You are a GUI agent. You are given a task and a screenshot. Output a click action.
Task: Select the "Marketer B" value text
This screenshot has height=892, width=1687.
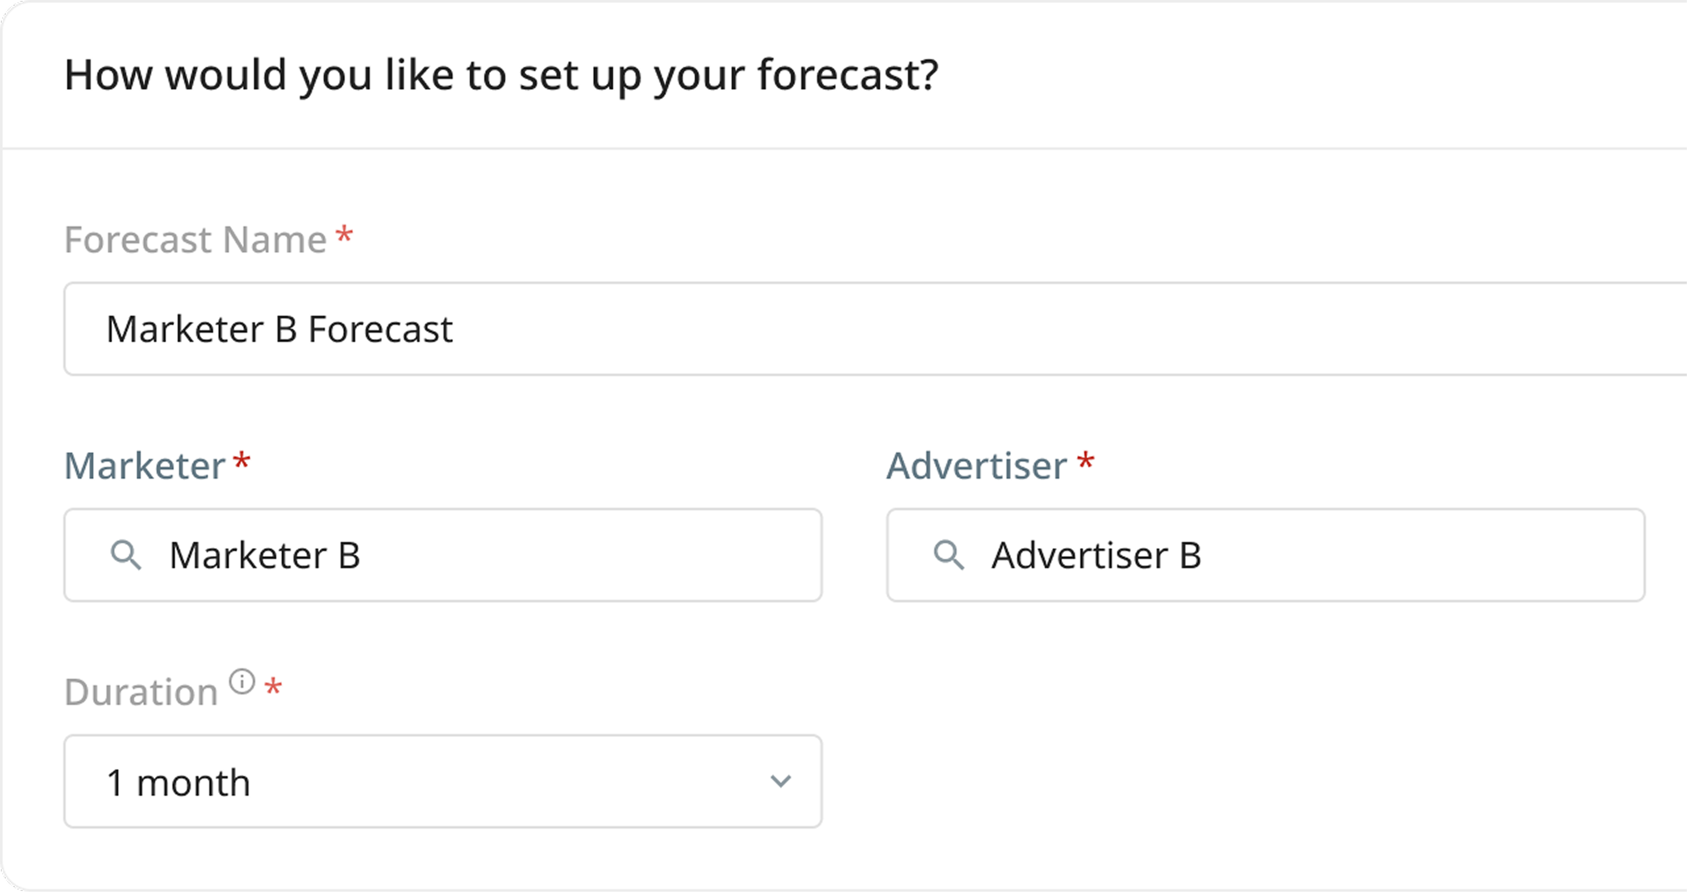tap(265, 555)
